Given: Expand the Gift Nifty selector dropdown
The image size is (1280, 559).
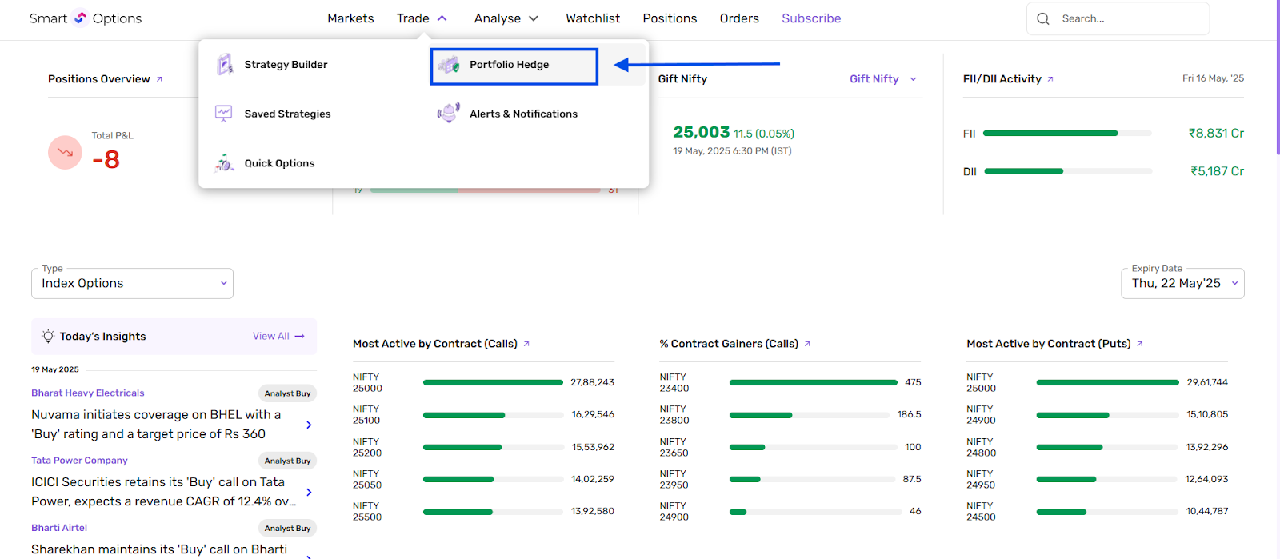Looking at the screenshot, I should pyautogui.click(x=883, y=79).
